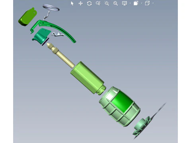Activate the rotate view tool

click(x=89, y=3)
